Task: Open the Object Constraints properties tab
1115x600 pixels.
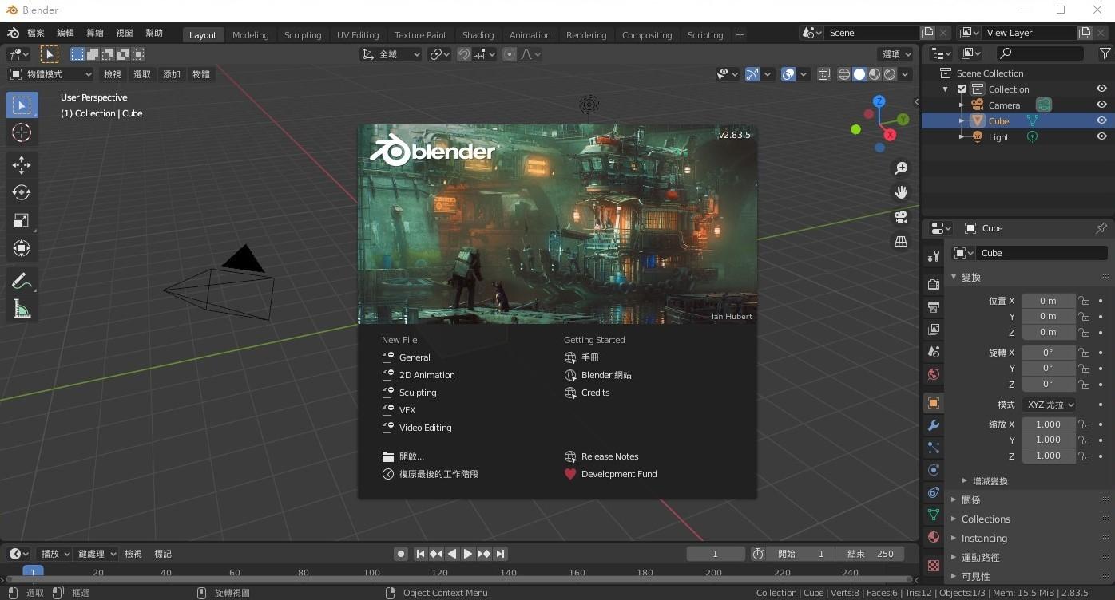Action: (x=933, y=492)
